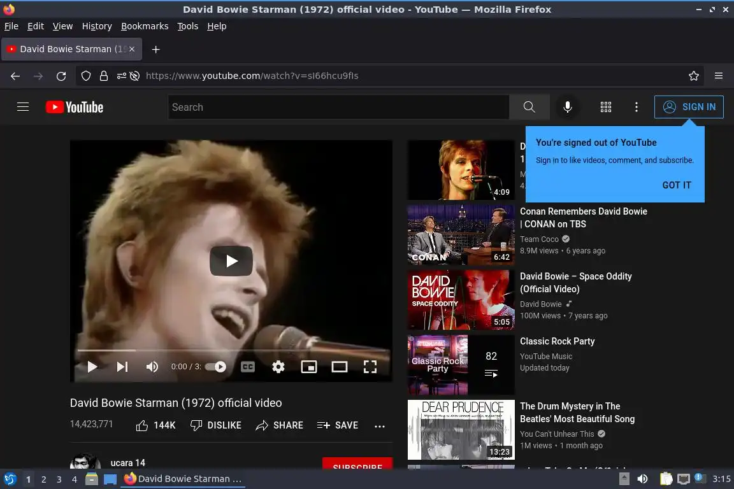This screenshot has width=734, height=489.
Task: Mute the video volume
Action: point(152,367)
